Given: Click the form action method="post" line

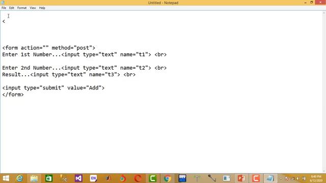Looking at the screenshot, I should 49,48.
